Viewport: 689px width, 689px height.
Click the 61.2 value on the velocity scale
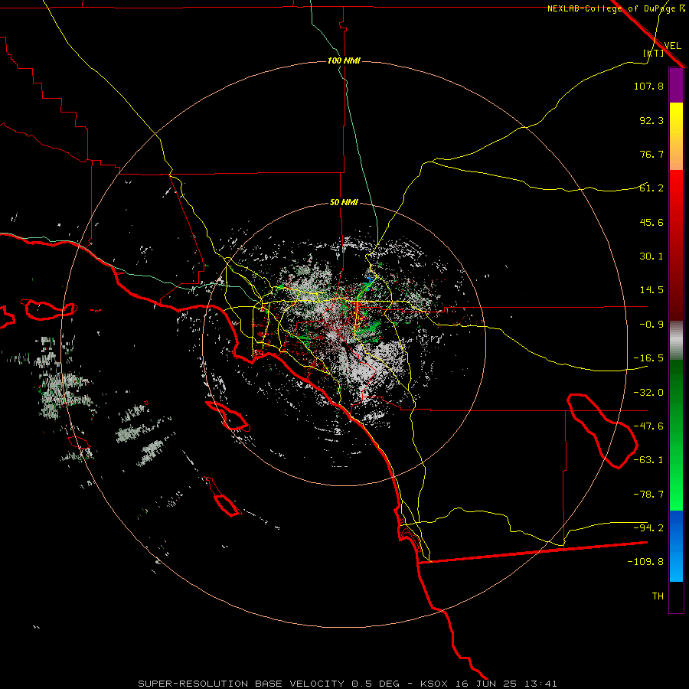(x=651, y=188)
